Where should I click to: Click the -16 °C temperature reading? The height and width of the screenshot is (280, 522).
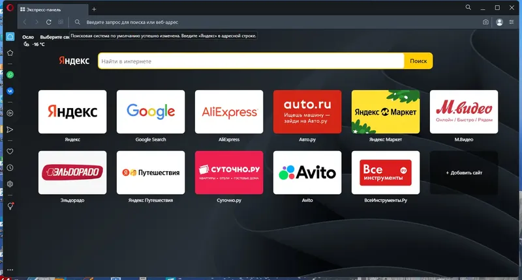[x=38, y=44]
